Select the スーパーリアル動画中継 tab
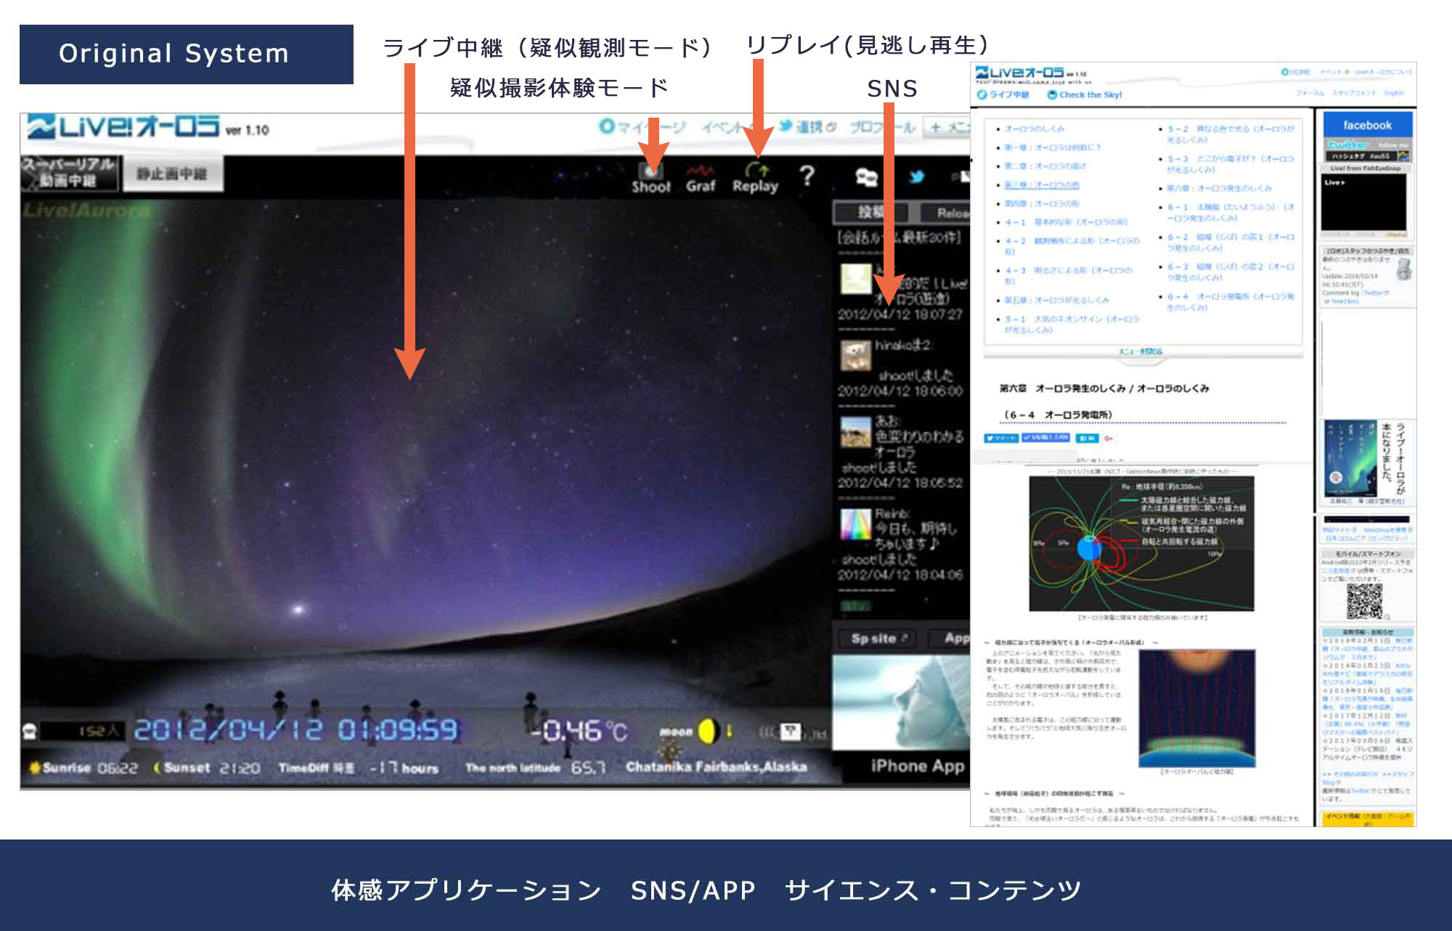Viewport: 1452px width, 931px height. click(x=68, y=173)
